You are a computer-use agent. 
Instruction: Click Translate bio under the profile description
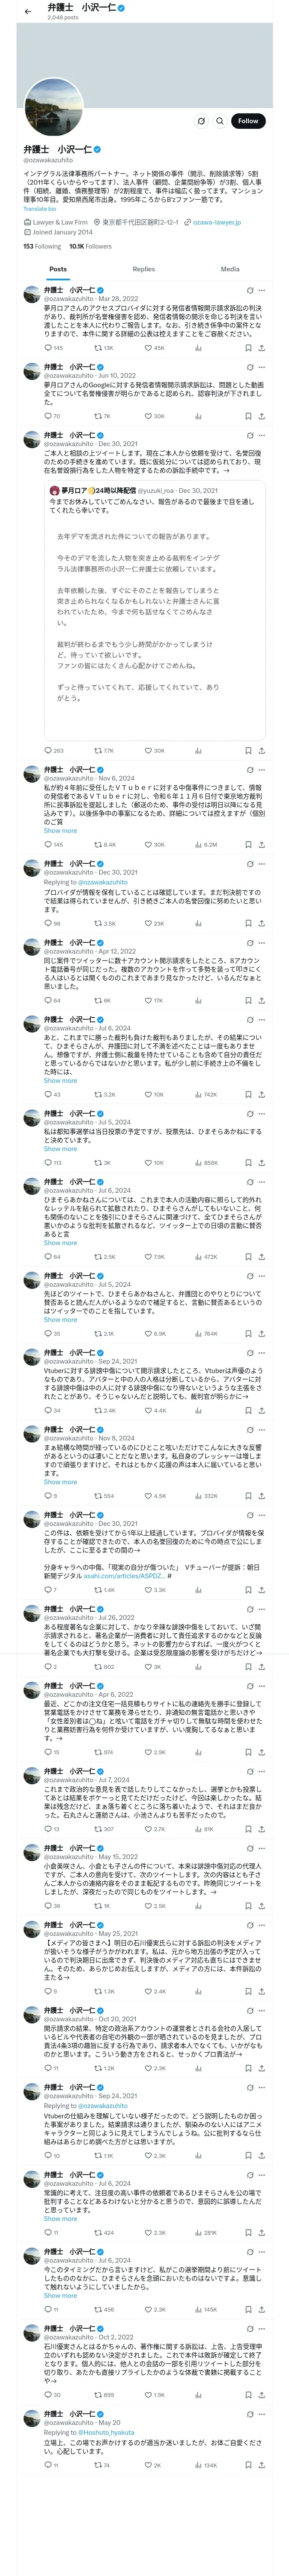coord(40,209)
